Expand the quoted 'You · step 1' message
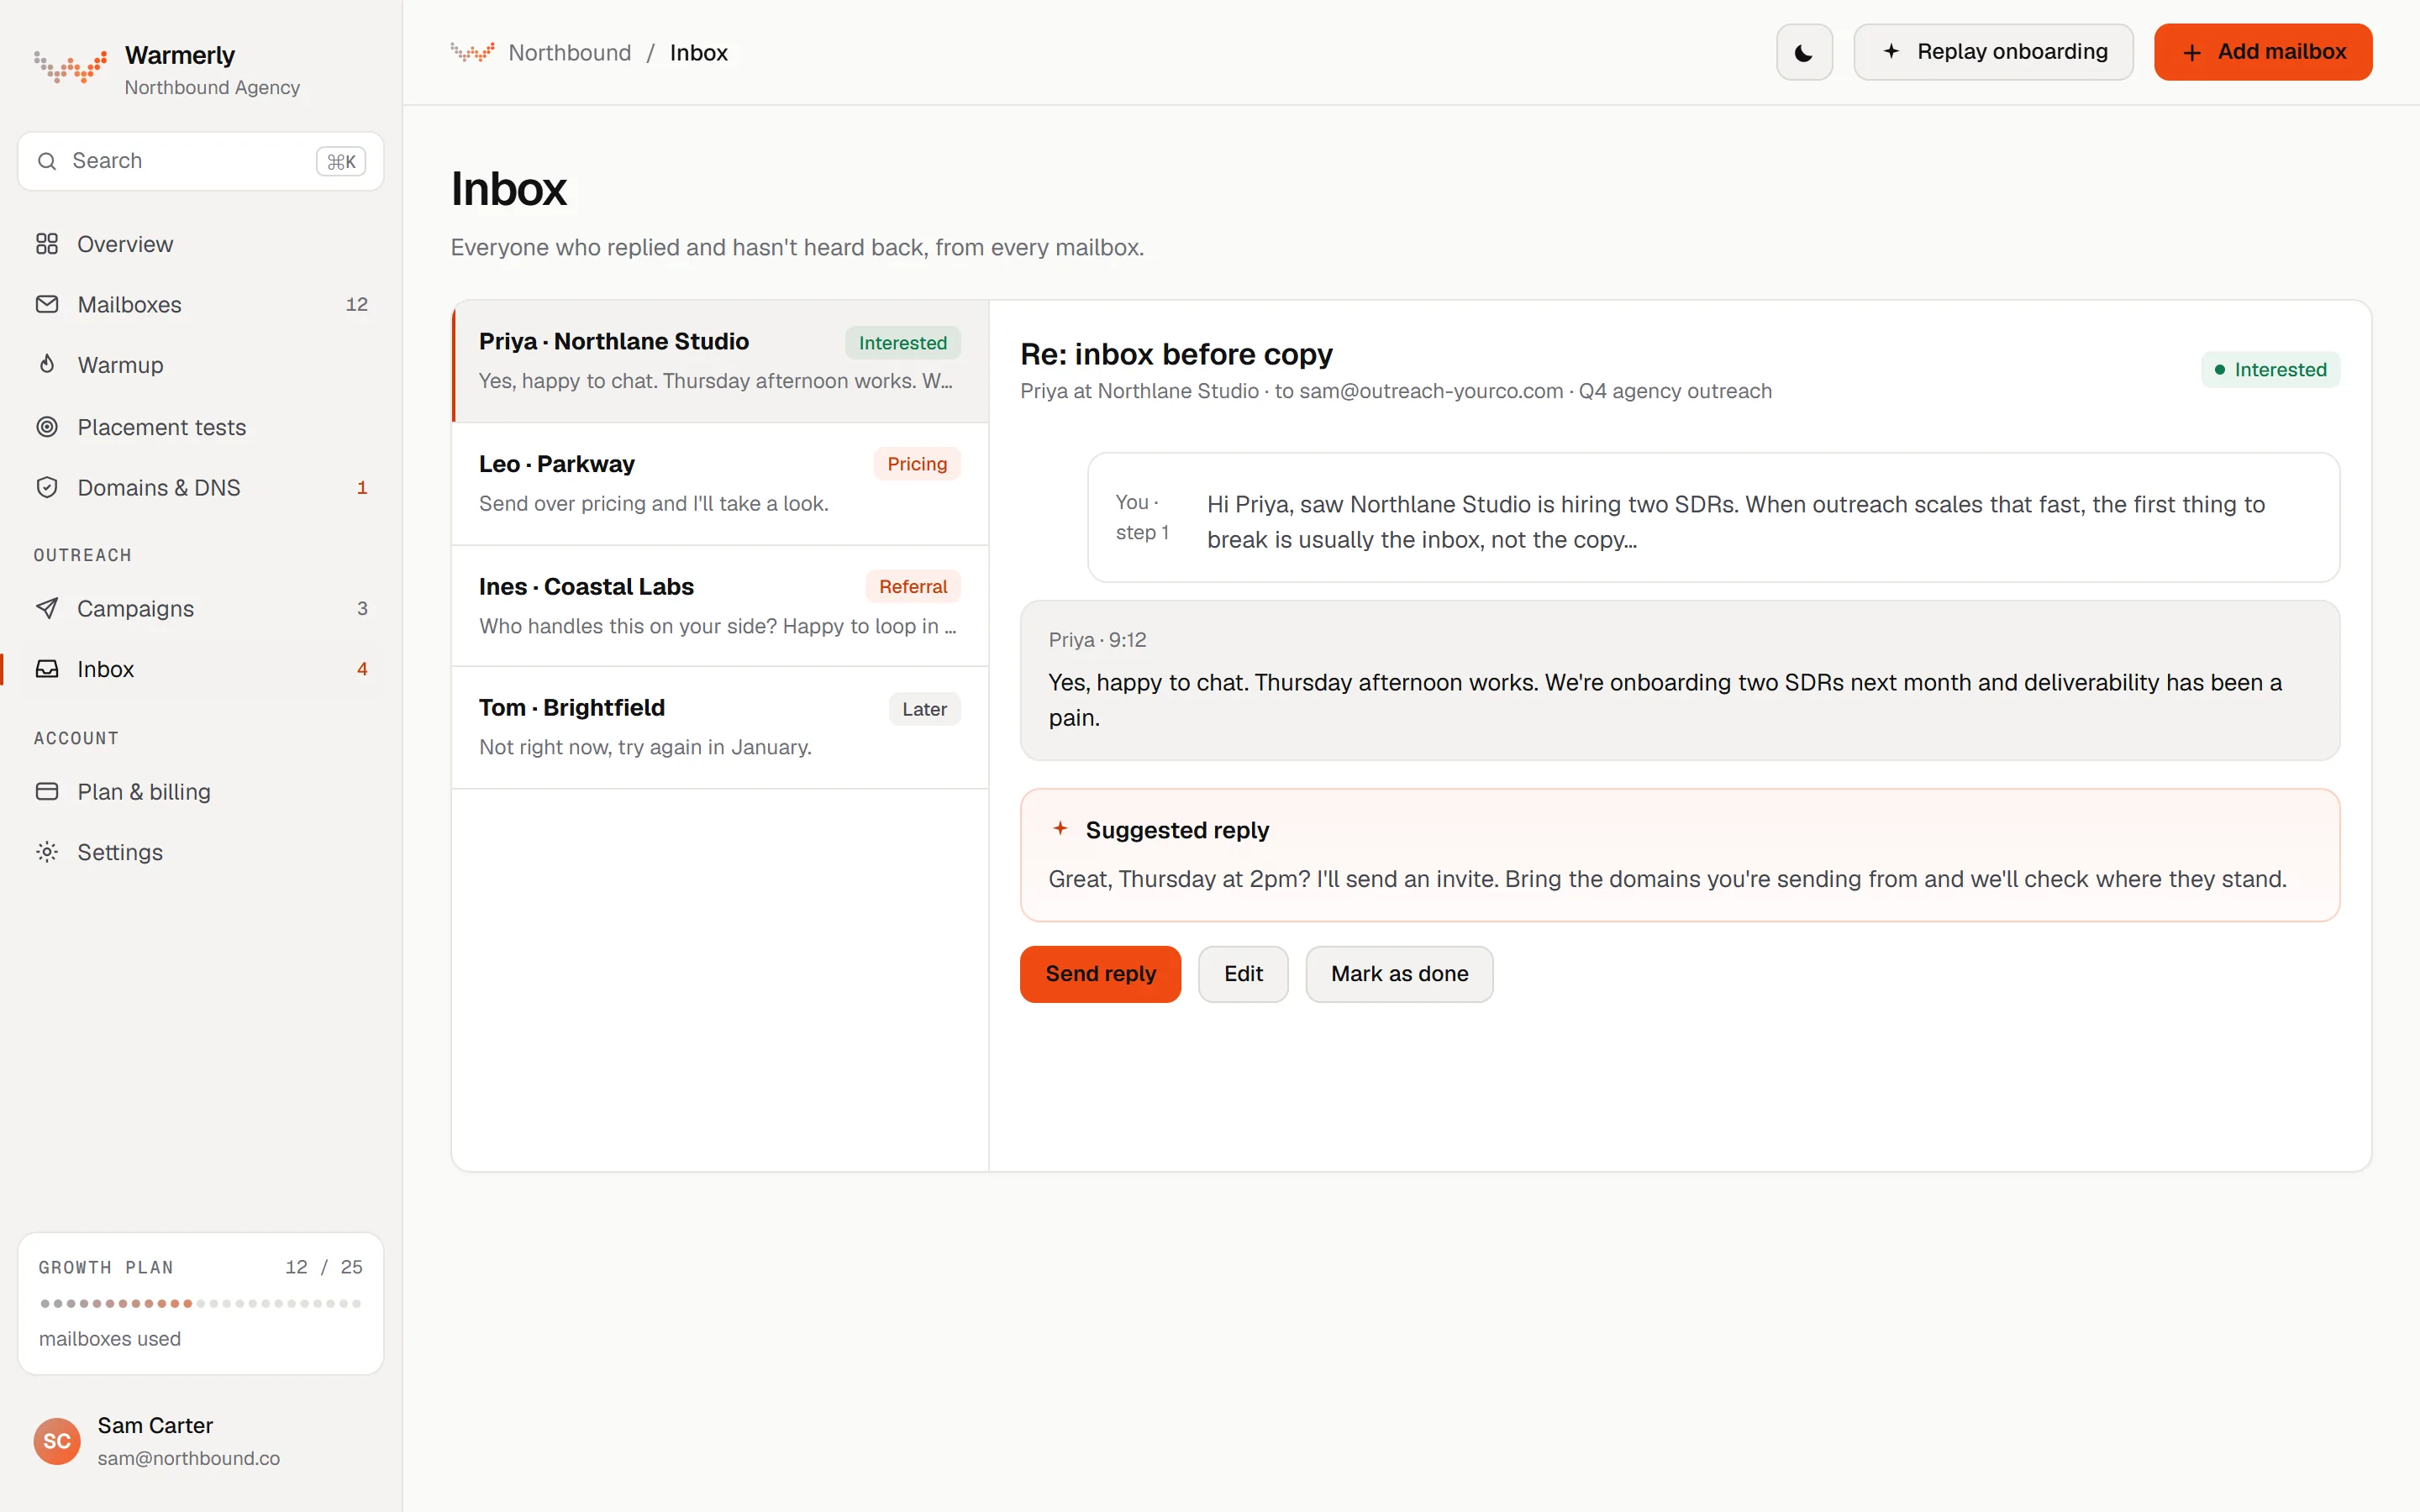Screen dimensions: 2420x1512 click(1713, 517)
